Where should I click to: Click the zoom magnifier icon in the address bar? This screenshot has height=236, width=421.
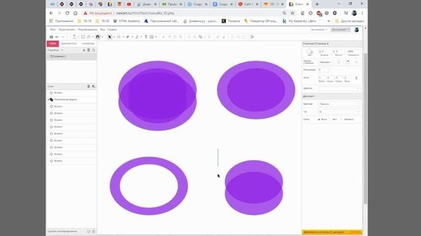(x=284, y=13)
